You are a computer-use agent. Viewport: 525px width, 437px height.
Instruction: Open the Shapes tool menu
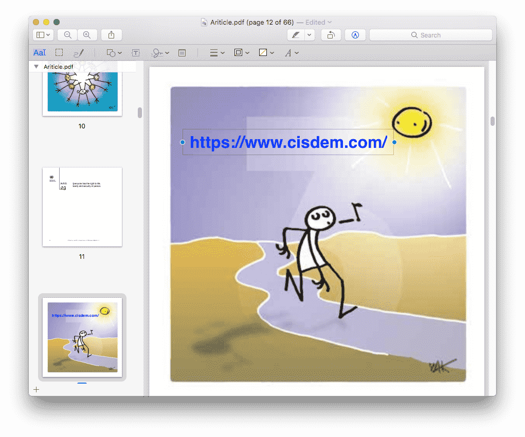pos(114,53)
